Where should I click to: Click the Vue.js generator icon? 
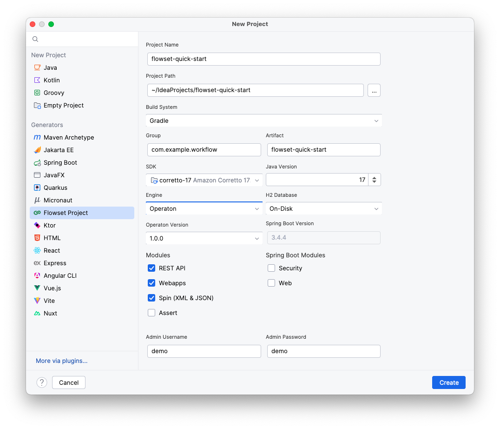38,288
